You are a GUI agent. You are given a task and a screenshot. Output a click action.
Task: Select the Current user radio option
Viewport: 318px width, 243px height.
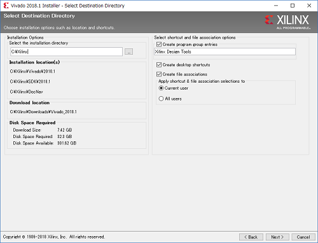click(161, 88)
